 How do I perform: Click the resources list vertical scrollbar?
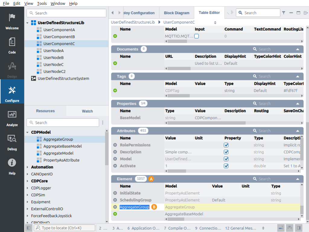tap(107, 149)
